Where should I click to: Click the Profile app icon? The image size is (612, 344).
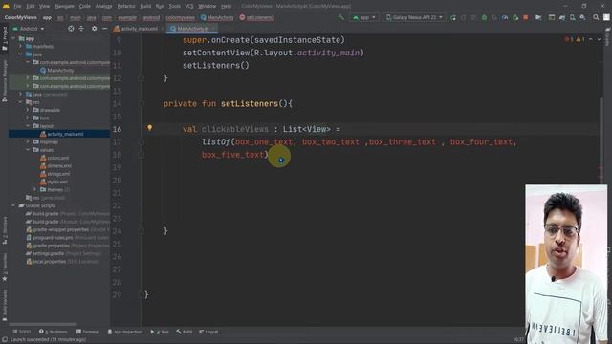(505, 17)
